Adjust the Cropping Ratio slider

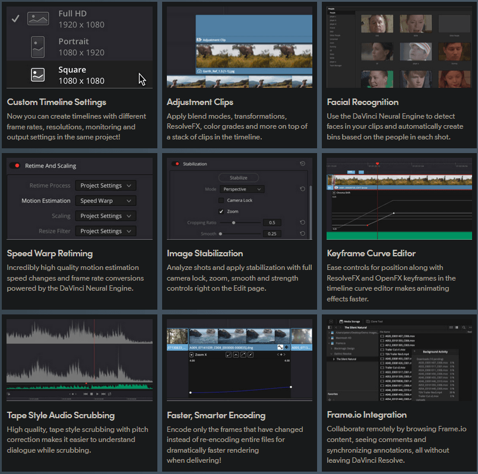233,222
